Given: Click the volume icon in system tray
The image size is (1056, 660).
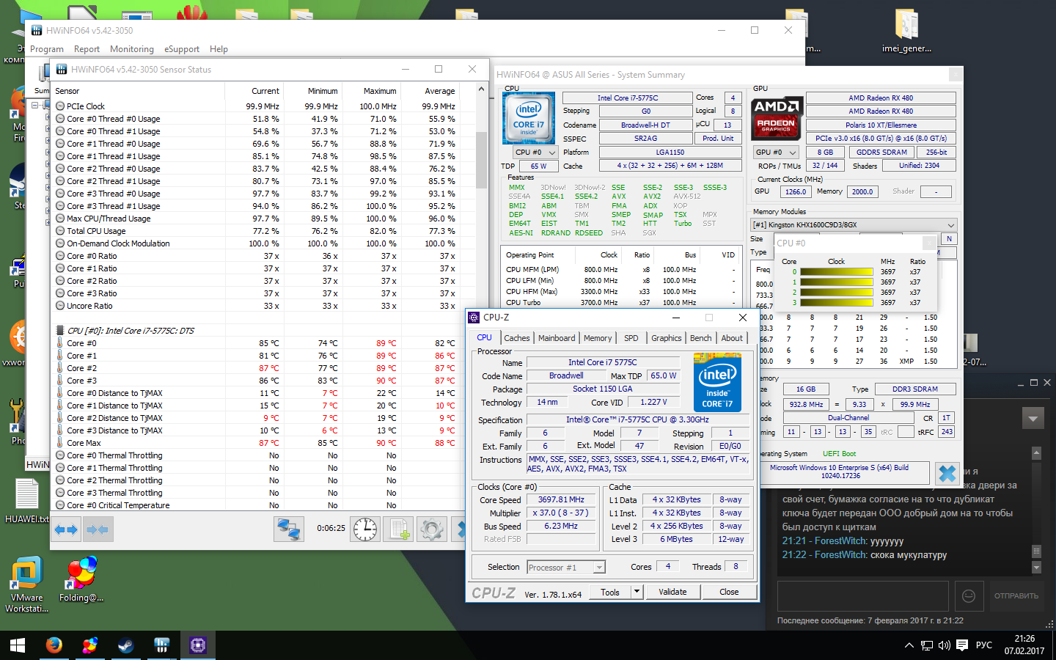Looking at the screenshot, I should click(945, 645).
